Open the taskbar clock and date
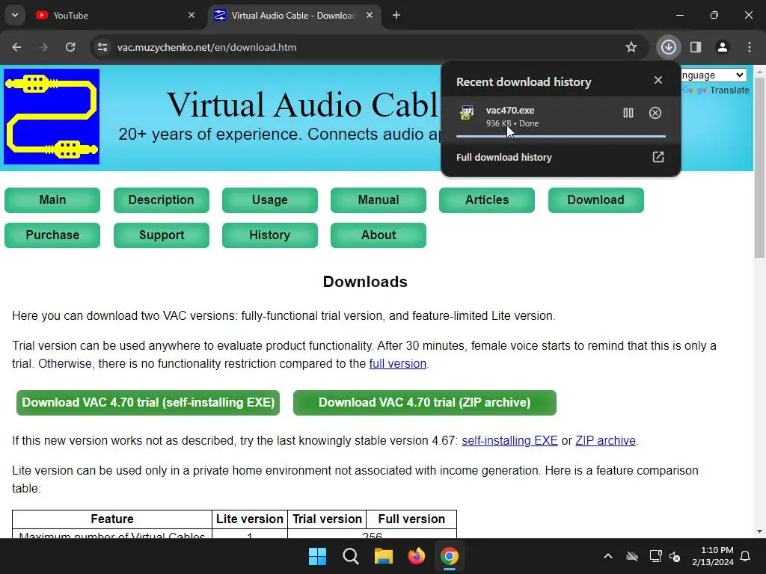Image resolution: width=766 pixels, height=574 pixels. [x=713, y=556]
